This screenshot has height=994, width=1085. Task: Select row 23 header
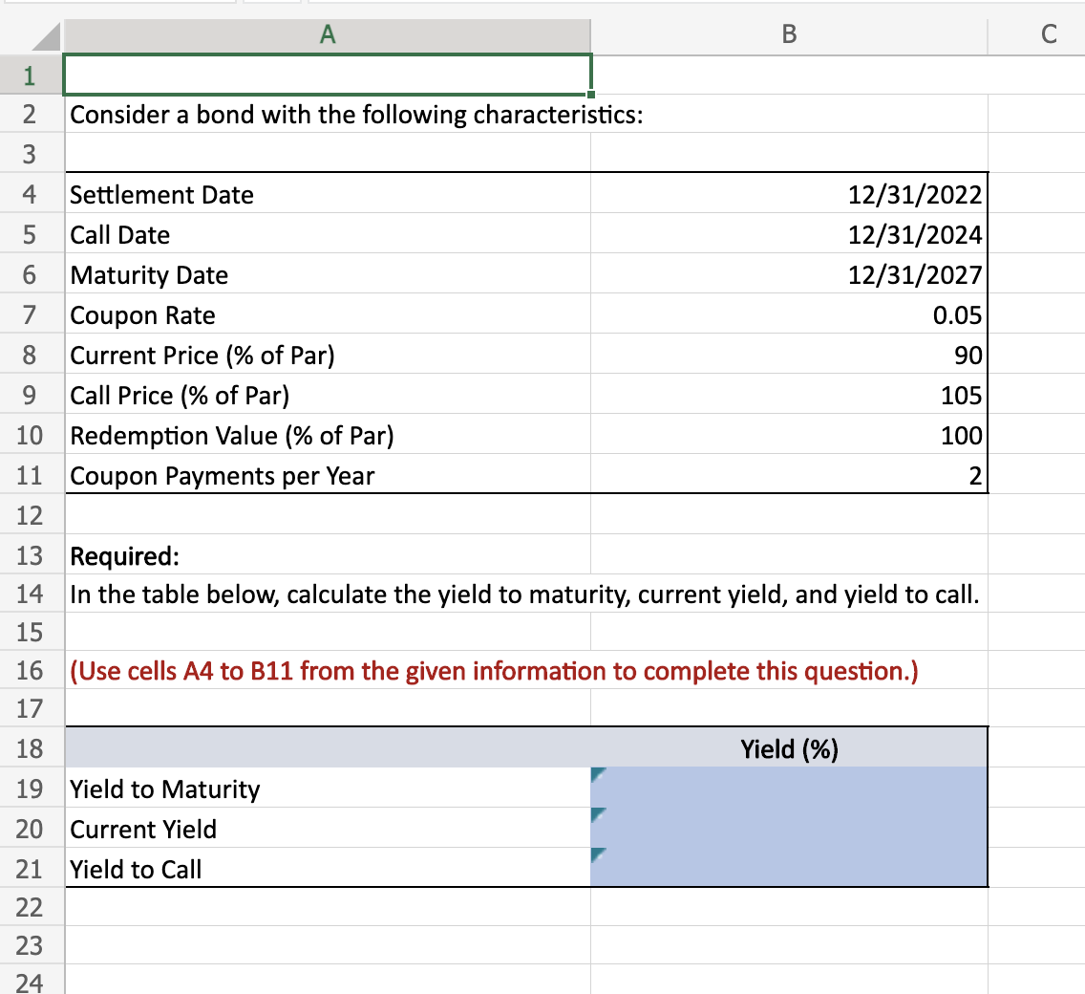click(31, 945)
